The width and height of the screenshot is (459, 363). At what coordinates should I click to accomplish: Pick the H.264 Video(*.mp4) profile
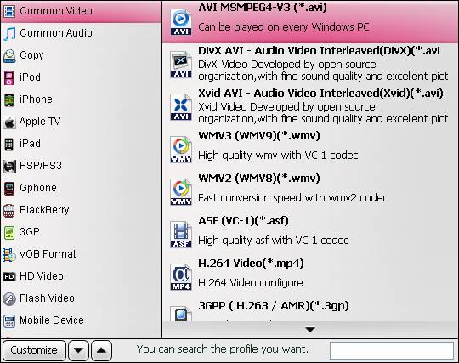[310, 277]
